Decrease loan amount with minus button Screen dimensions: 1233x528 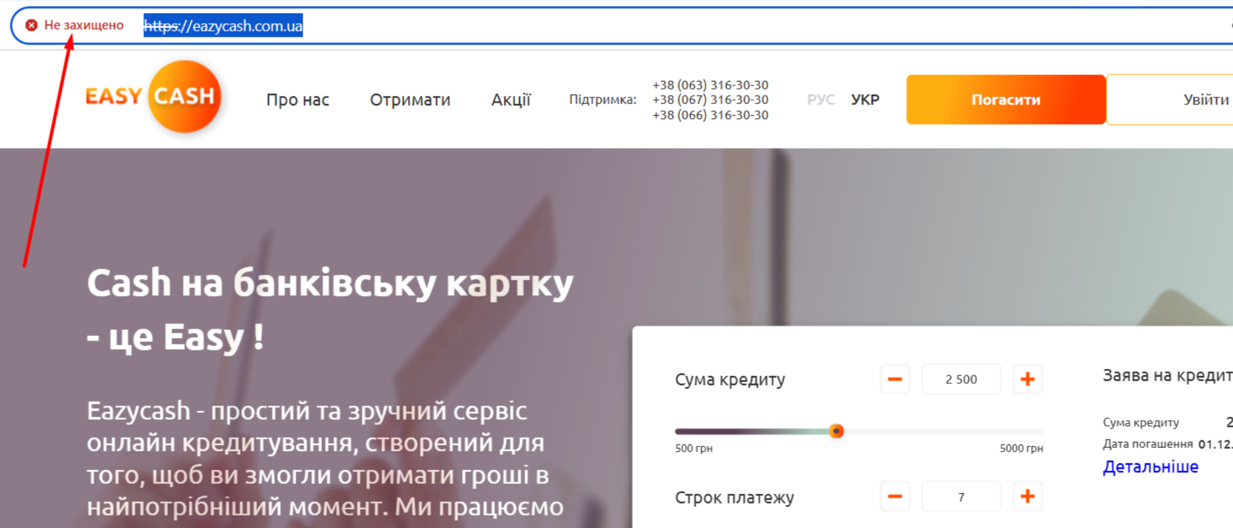tap(895, 379)
